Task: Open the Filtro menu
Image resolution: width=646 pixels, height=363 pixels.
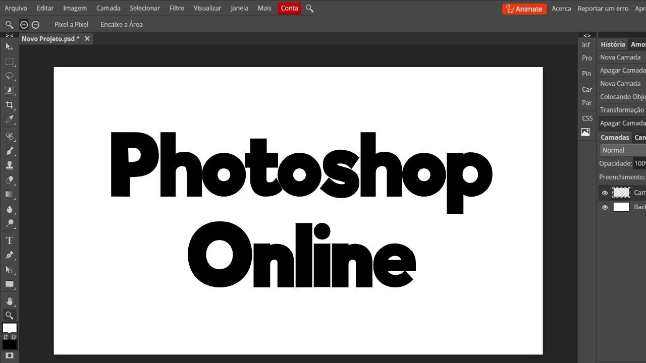Action: pos(177,8)
